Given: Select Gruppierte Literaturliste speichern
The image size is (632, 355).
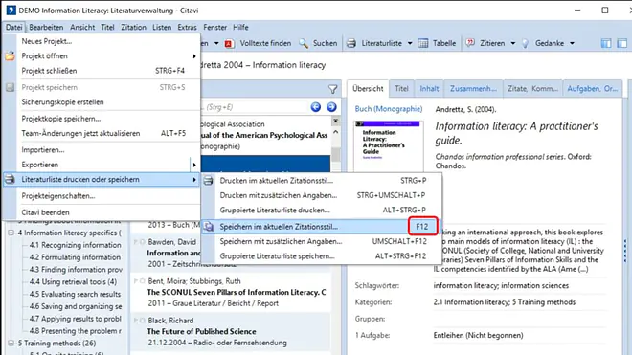Looking at the screenshot, I should tap(321, 256).
